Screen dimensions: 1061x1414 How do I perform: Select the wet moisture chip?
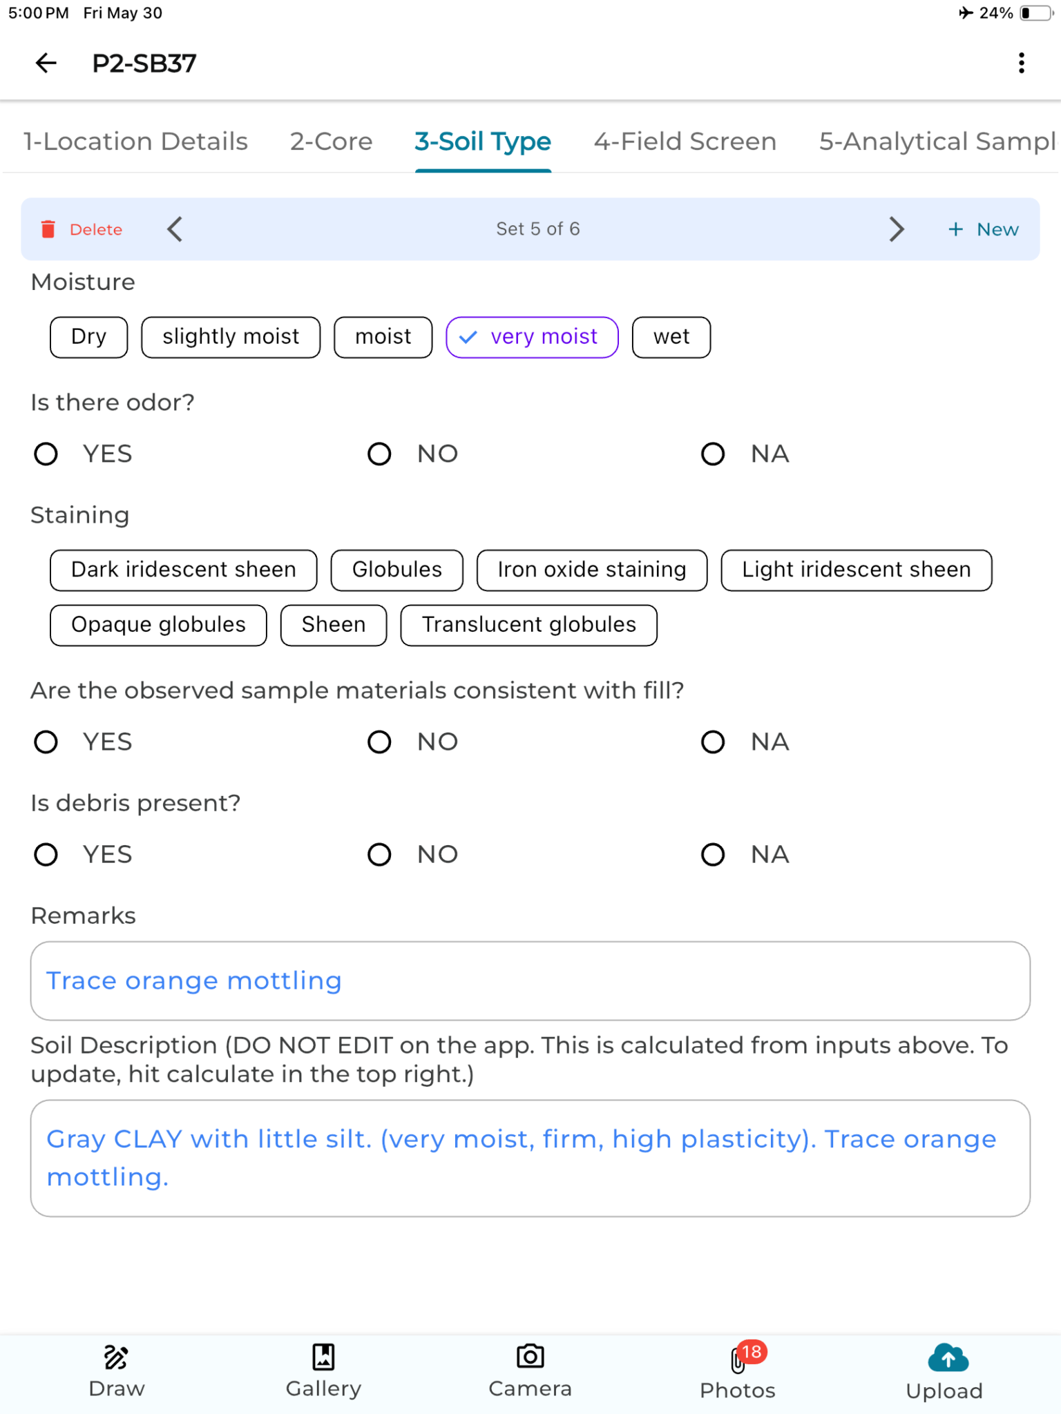pos(670,337)
